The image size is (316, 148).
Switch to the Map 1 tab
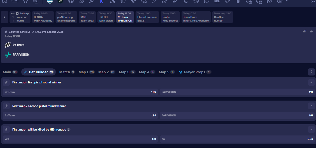(87, 72)
